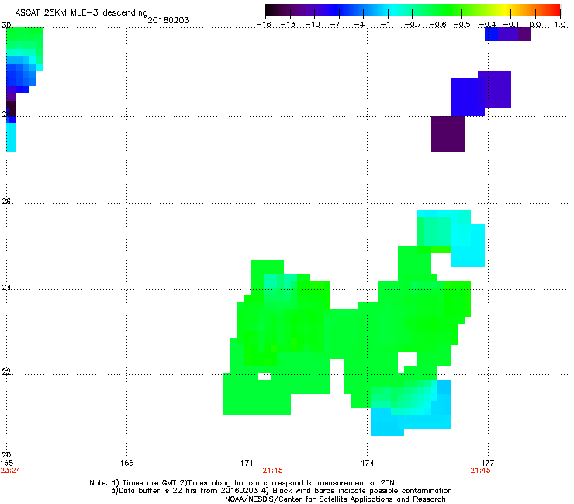Click the date label 20160203 under the title
Viewport: 574px width, 504px height.
(168, 20)
